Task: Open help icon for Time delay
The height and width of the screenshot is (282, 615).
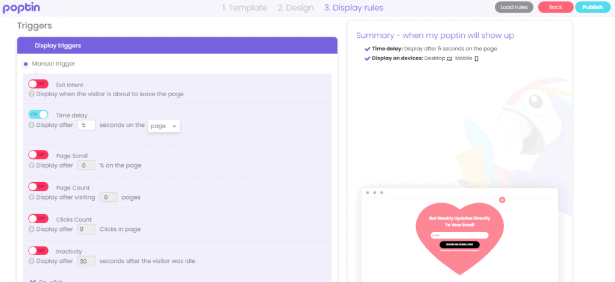Action: [x=32, y=125]
